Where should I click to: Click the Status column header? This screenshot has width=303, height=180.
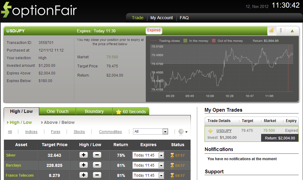tap(178, 145)
